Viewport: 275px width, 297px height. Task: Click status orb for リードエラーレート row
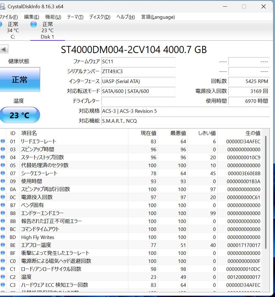(3, 141)
